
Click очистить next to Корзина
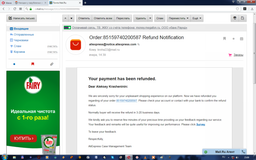52,52
